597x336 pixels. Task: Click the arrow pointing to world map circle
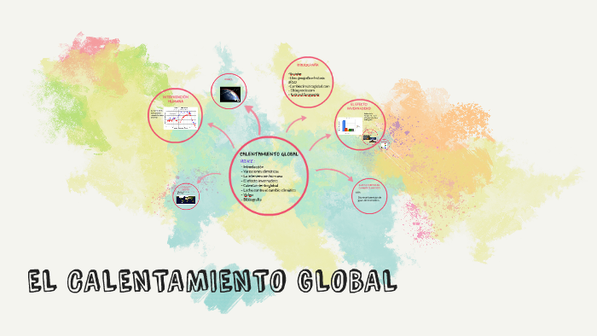click(209, 178)
